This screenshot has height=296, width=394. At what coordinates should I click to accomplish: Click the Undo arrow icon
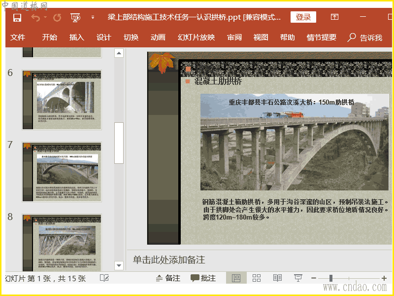[35, 18]
